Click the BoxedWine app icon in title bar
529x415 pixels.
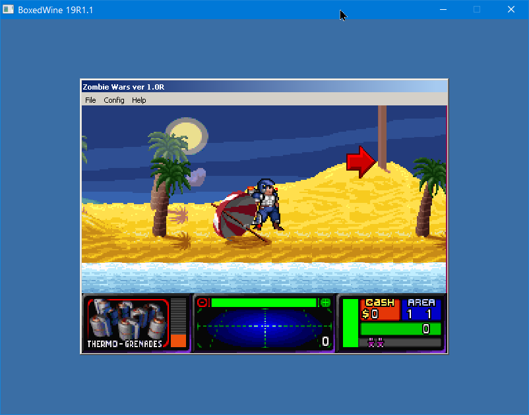(x=8, y=9)
